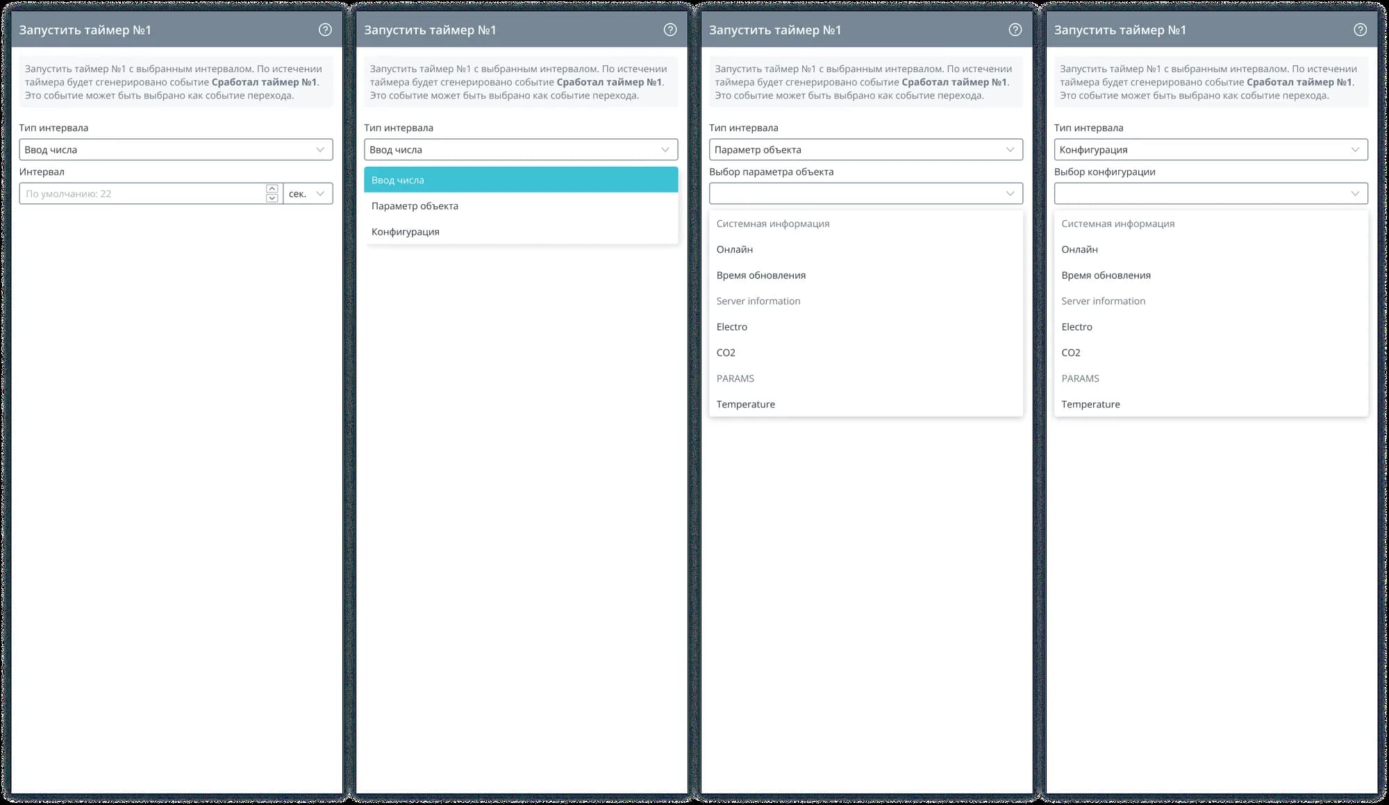The width and height of the screenshot is (1389, 805).
Task: Select Electro in object parameter list
Action: point(732,327)
